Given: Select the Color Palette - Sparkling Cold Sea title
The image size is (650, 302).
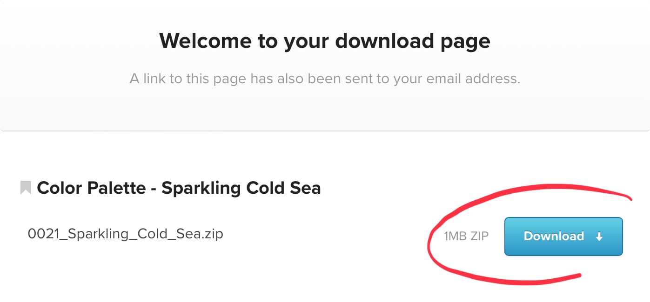Looking at the screenshot, I should [179, 188].
